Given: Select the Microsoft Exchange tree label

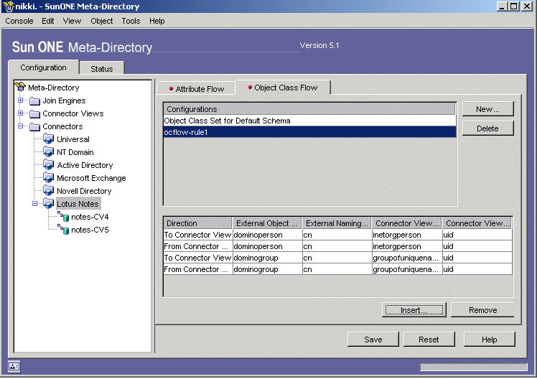Looking at the screenshot, I should point(91,178).
